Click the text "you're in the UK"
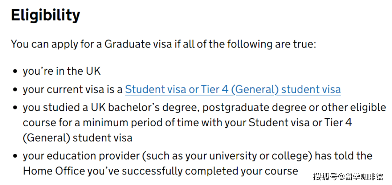The width and height of the screenshot is (392, 185). (x=61, y=71)
